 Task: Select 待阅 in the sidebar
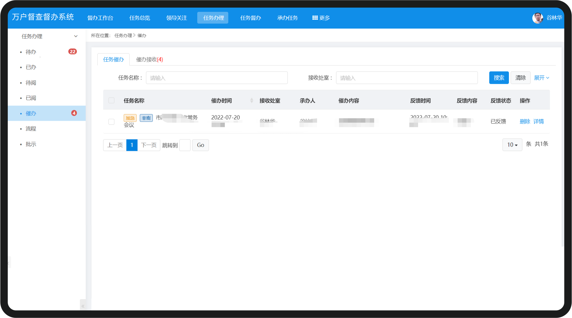[31, 83]
